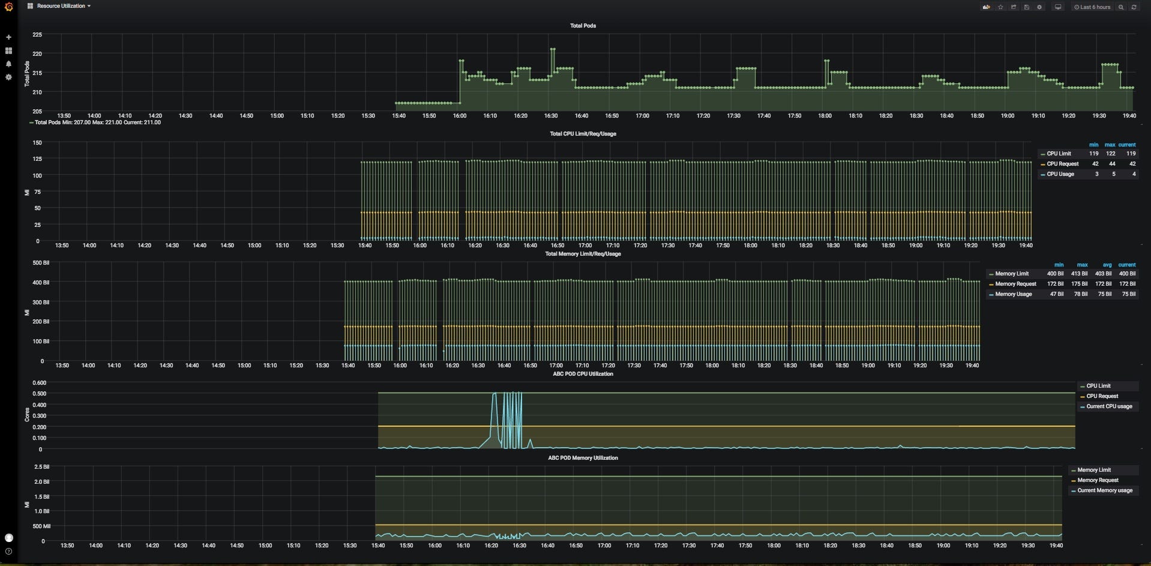Viewport: 1151px width, 566px height.
Task: Click the ABC POD CPU Limit legend entry
Action: [1098, 386]
